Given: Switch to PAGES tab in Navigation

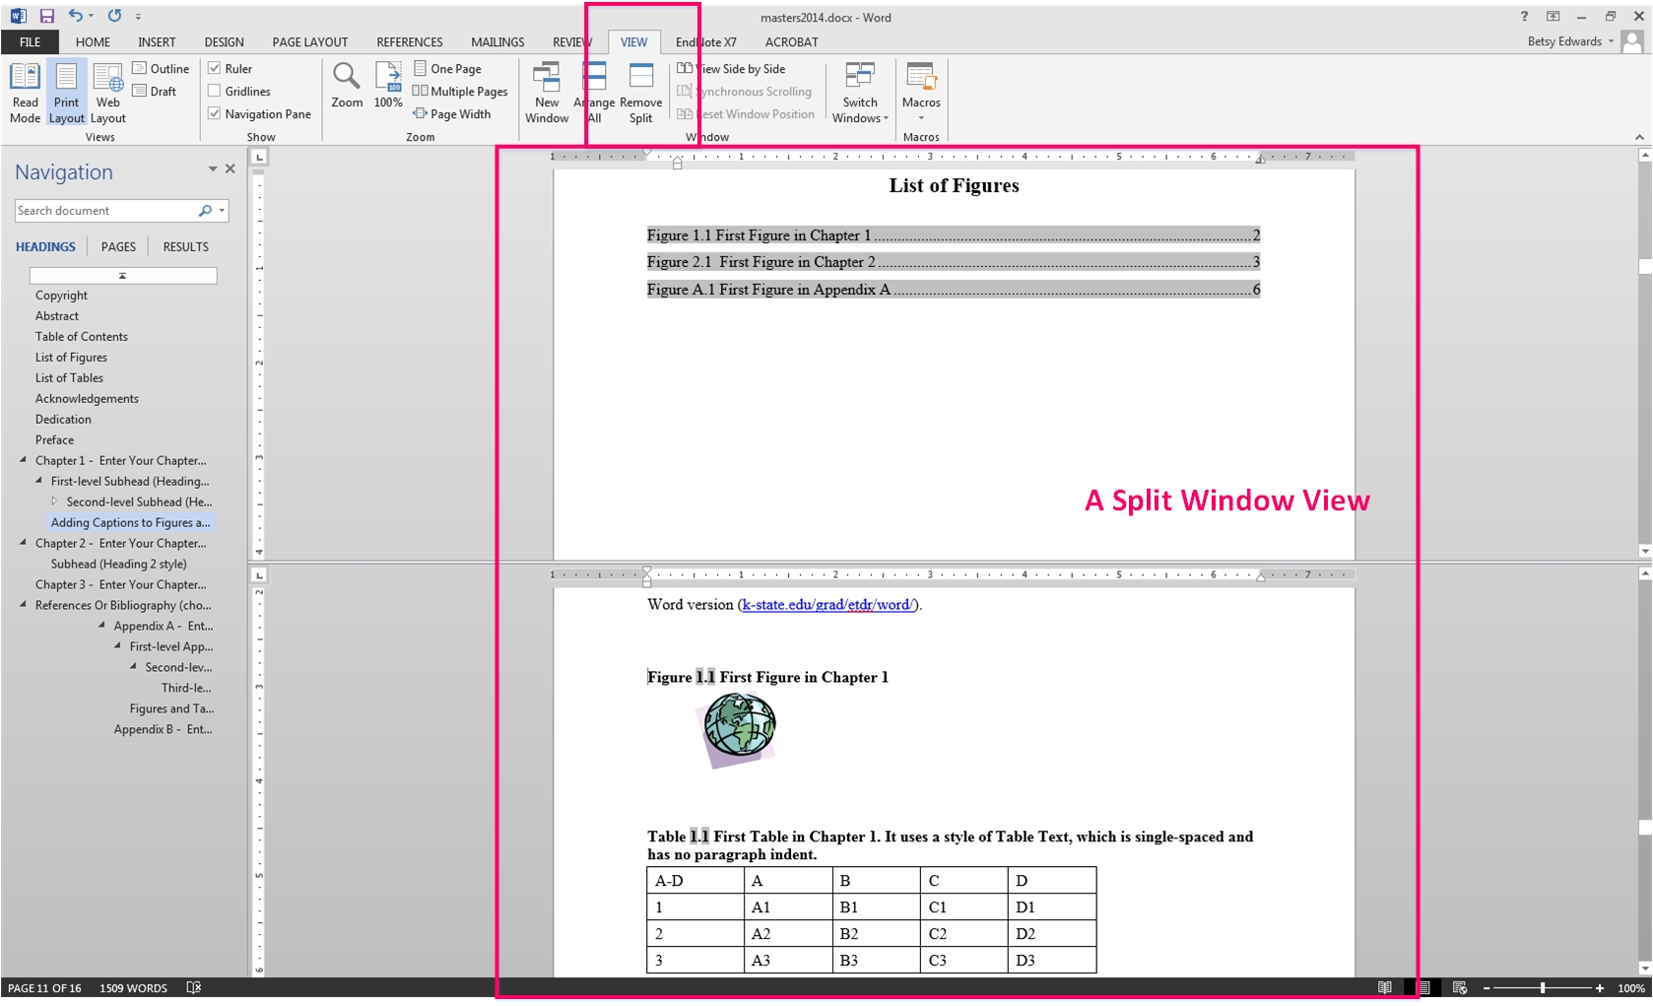Looking at the screenshot, I should (x=118, y=247).
